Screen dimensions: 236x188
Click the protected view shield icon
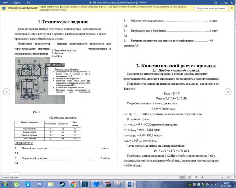(4, 8)
